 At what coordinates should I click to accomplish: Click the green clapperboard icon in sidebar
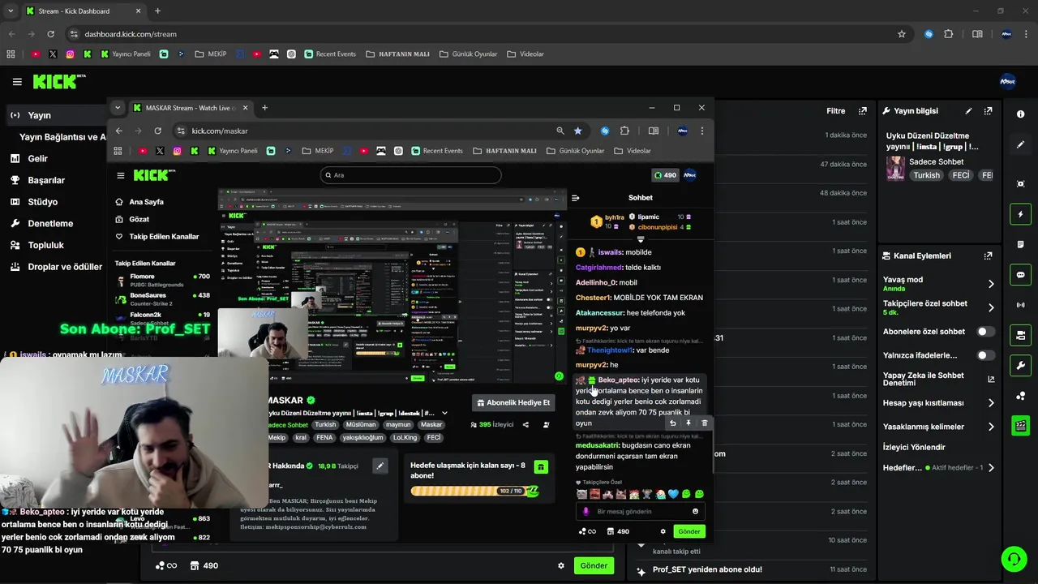1020,425
